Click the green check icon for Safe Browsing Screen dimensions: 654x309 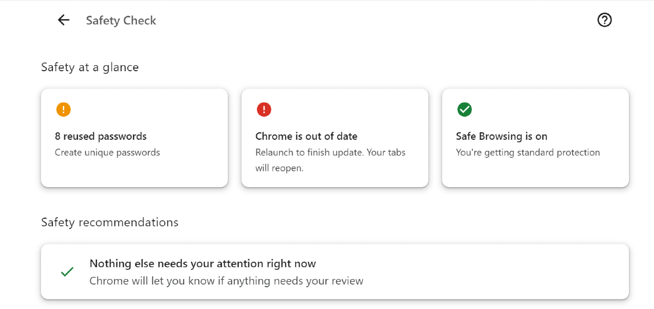pos(464,109)
